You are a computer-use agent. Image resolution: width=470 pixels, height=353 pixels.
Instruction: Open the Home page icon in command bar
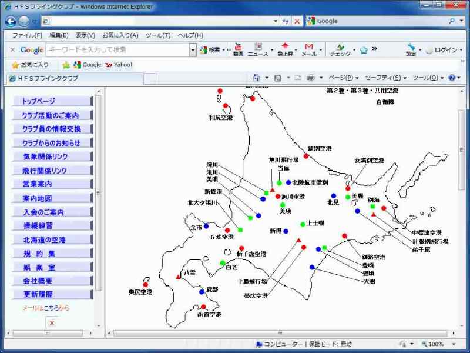(x=256, y=78)
